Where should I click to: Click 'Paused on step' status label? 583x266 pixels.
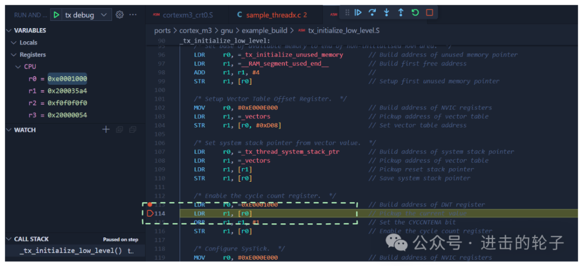pyautogui.click(x=120, y=239)
